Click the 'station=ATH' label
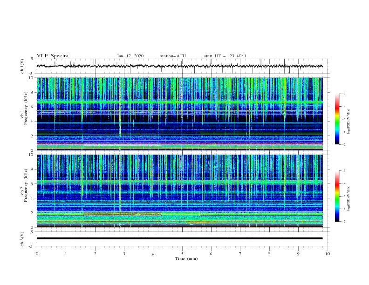 click(173, 56)
